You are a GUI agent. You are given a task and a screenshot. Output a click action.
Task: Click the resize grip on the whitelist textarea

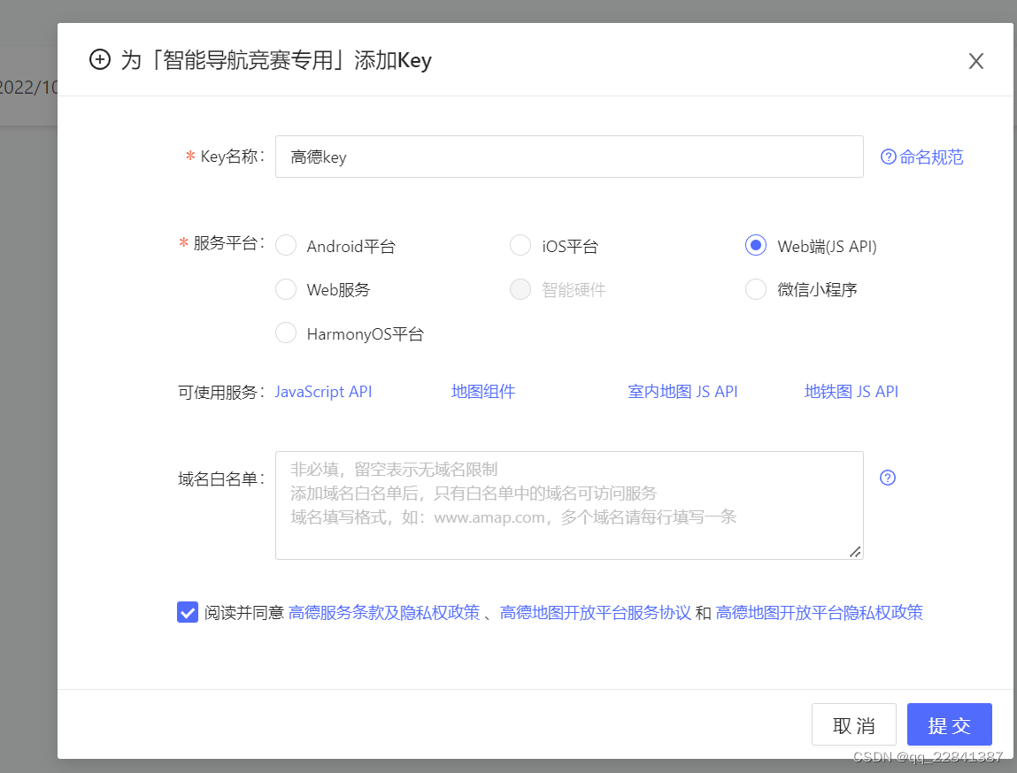[x=855, y=552]
